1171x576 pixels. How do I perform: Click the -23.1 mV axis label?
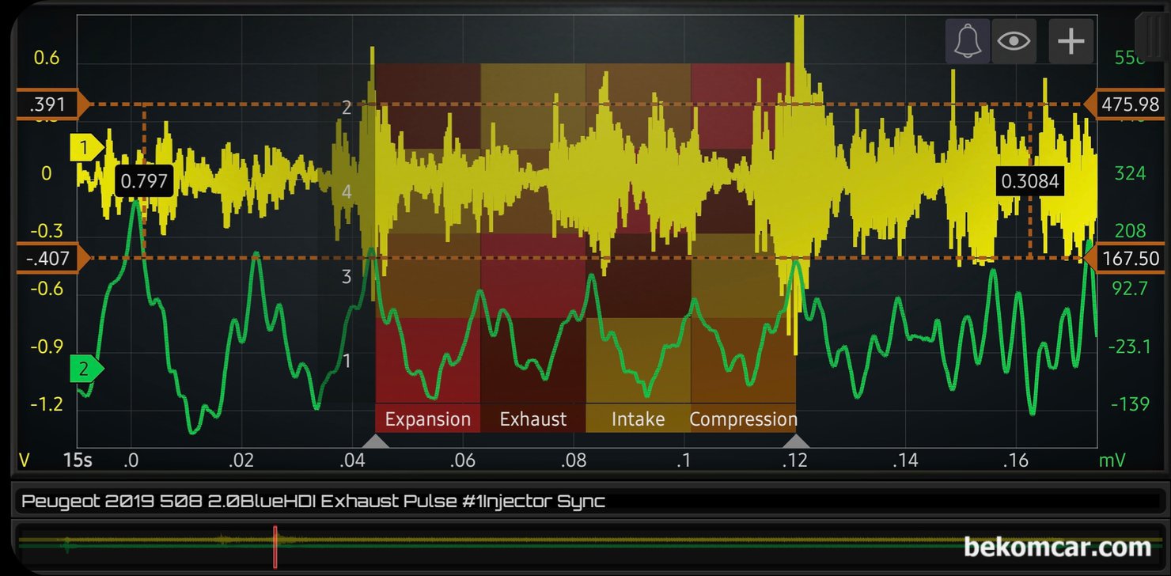(1131, 347)
